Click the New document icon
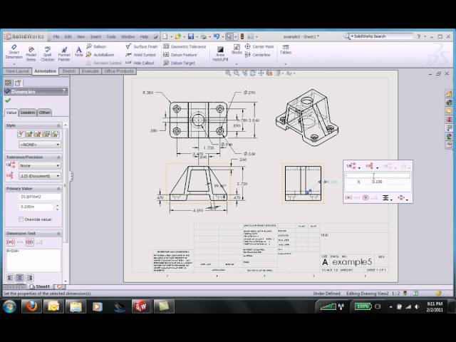This screenshot has height=342, width=456. coord(165,36)
